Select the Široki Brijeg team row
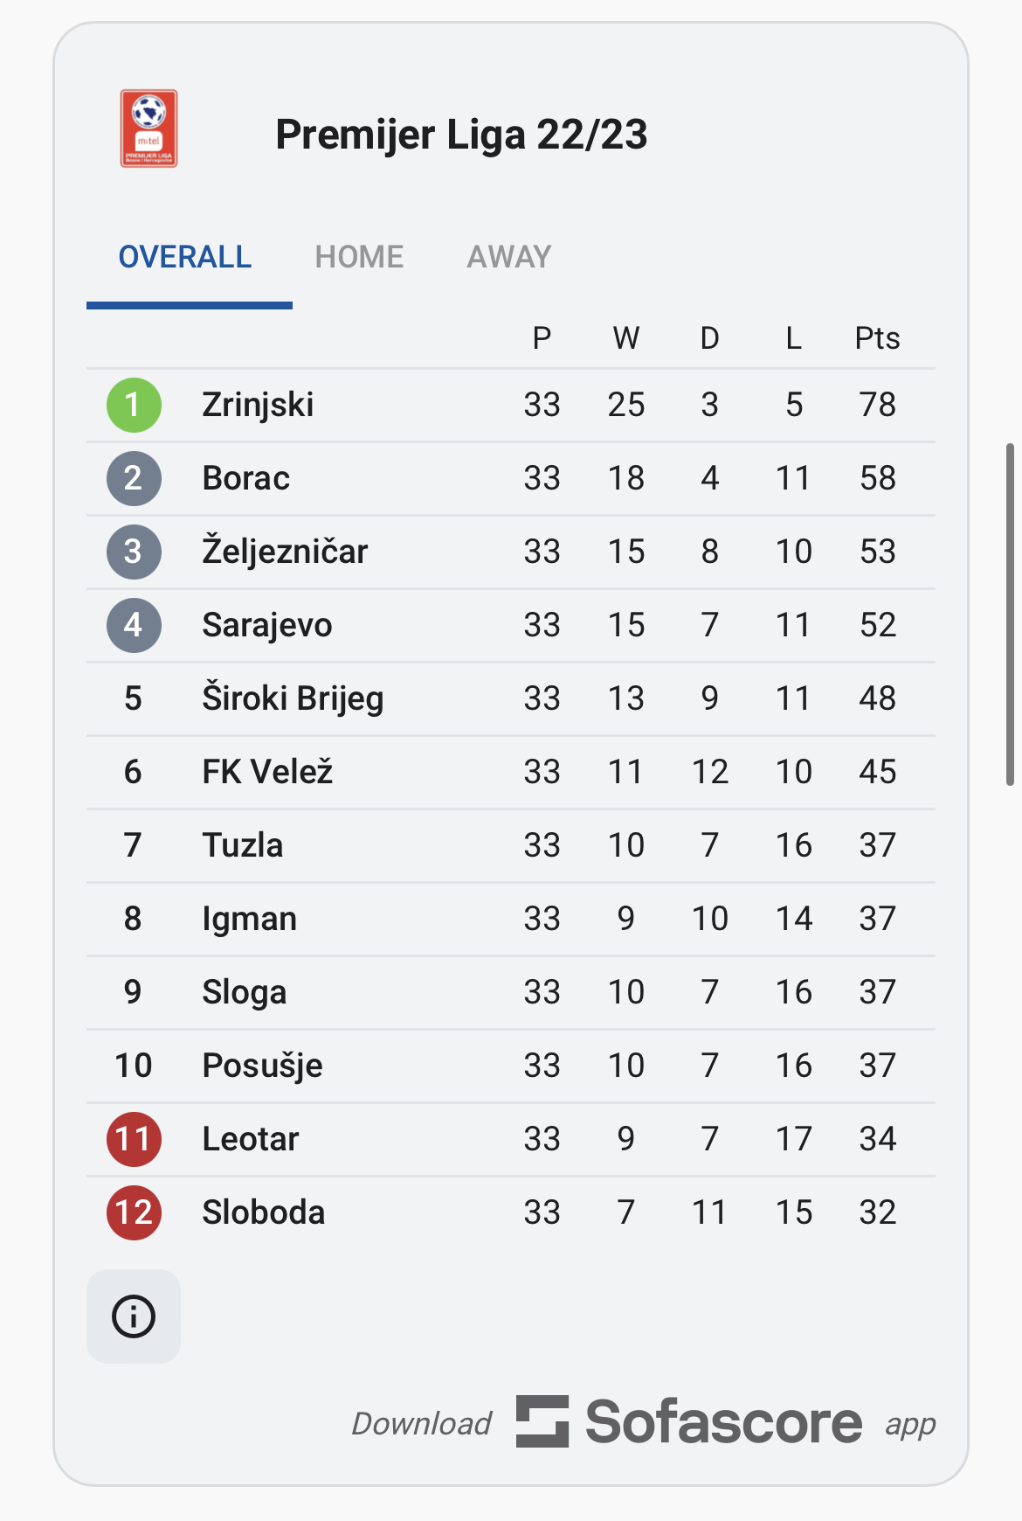Image resolution: width=1022 pixels, height=1521 pixels. (293, 699)
